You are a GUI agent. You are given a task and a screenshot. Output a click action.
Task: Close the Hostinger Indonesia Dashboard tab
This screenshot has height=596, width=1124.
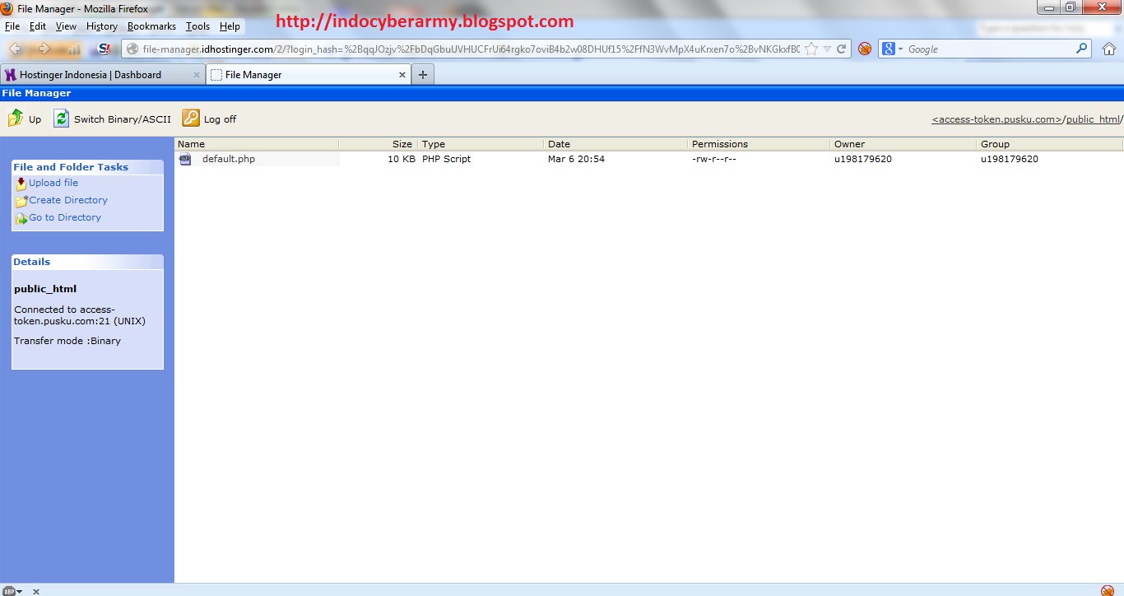click(197, 75)
